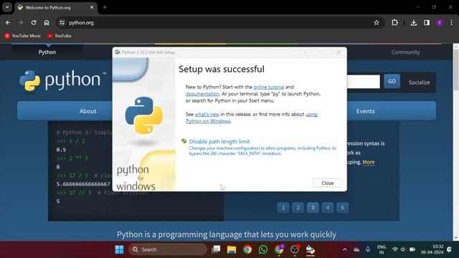The image size is (459, 258).
Task: Open the Chrome downloads icon
Action: (414, 22)
